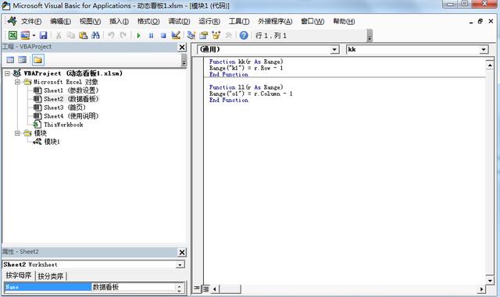This screenshot has height=297, width=500.
Task: Select the Name property row
Action: pos(48,287)
